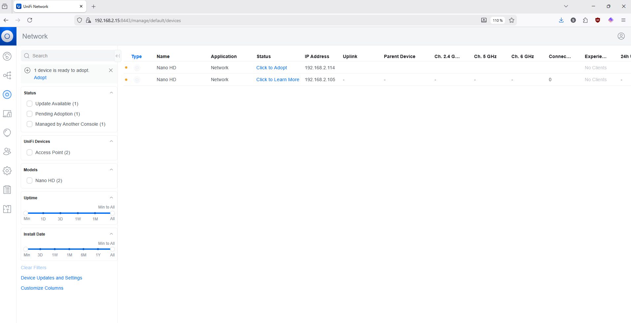Screen dimensions: 631x323
Task: Open Customize Columns link
Action: pyautogui.click(x=42, y=288)
